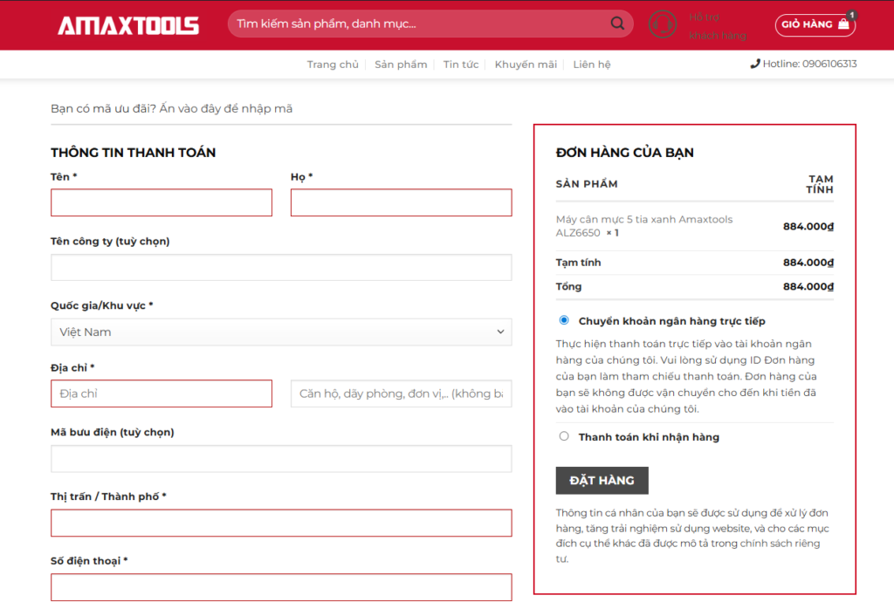Select cash on delivery payment option
This screenshot has width=894, height=616.
(x=564, y=436)
